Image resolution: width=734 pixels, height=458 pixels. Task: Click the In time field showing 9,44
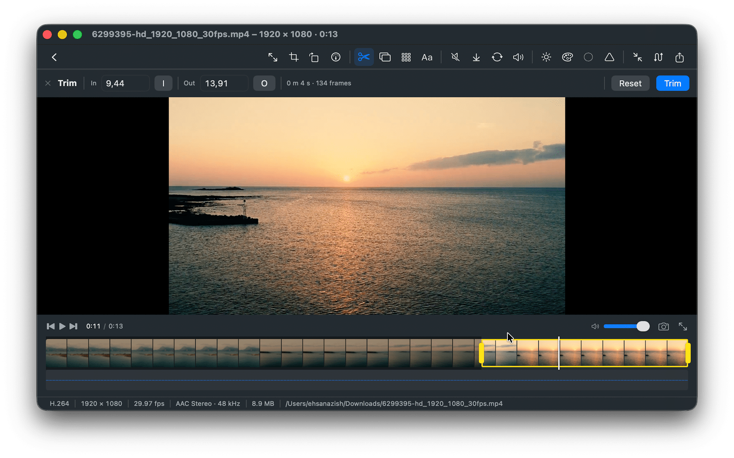(125, 83)
